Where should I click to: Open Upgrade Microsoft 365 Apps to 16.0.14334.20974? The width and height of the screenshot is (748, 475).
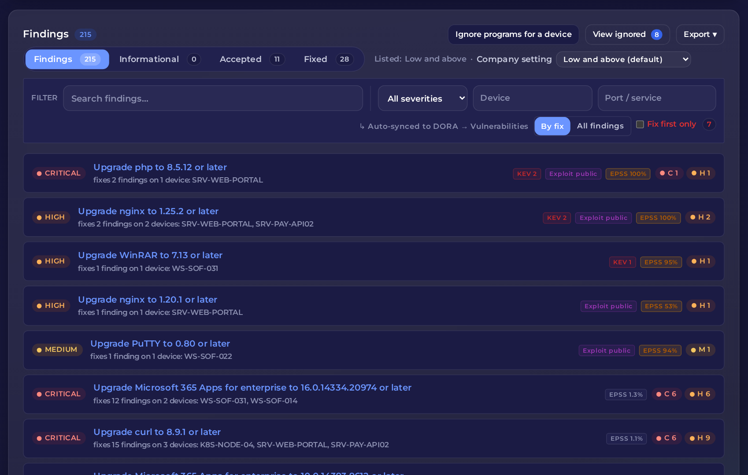252,387
